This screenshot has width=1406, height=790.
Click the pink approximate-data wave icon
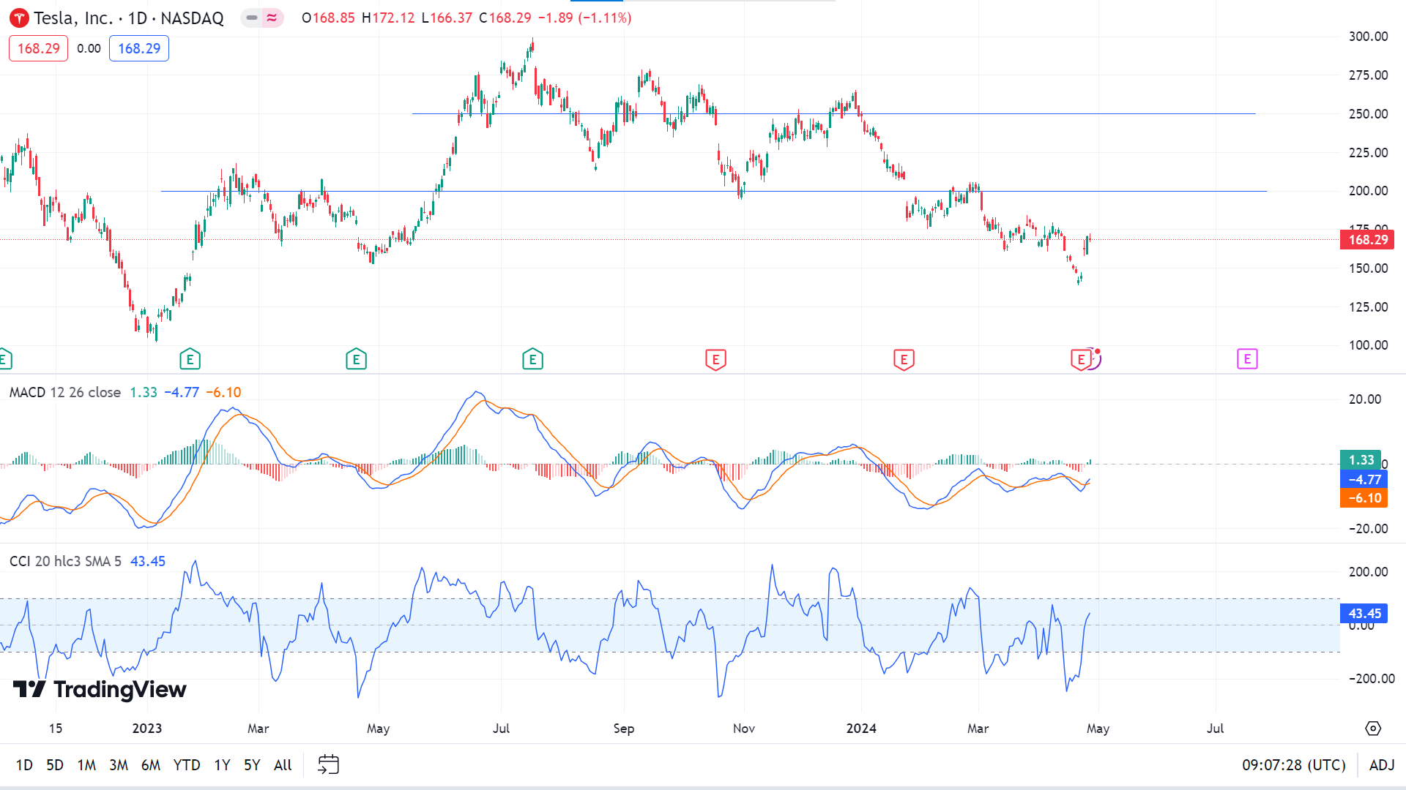(272, 18)
